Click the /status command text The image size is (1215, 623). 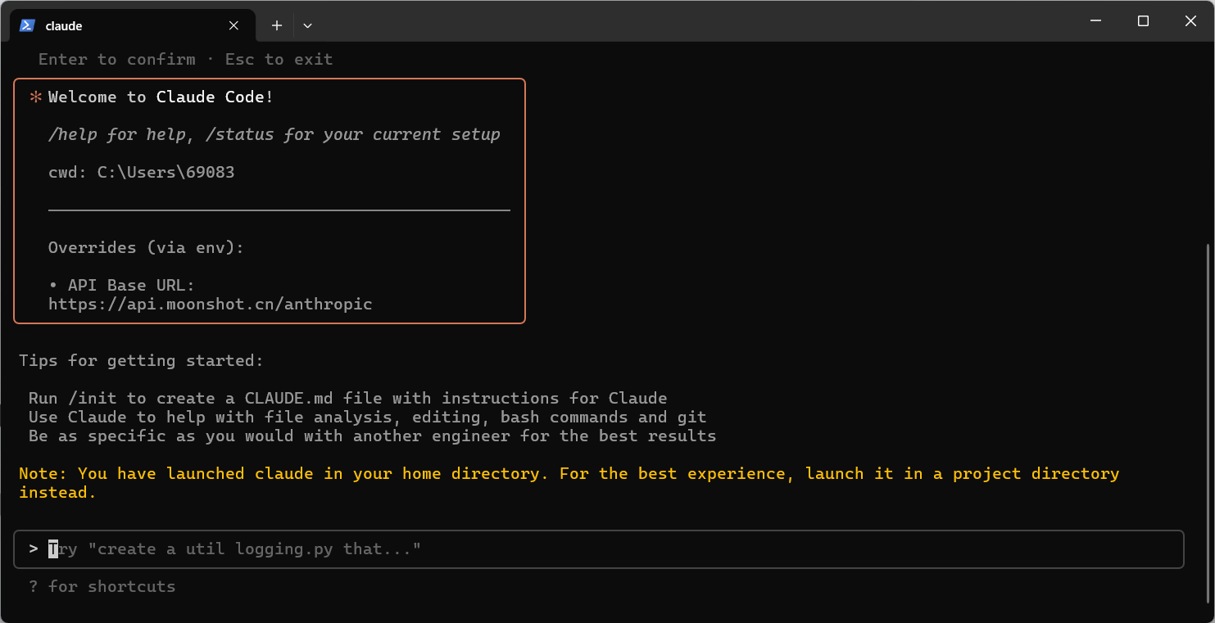pyautogui.click(x=242, y=134)
